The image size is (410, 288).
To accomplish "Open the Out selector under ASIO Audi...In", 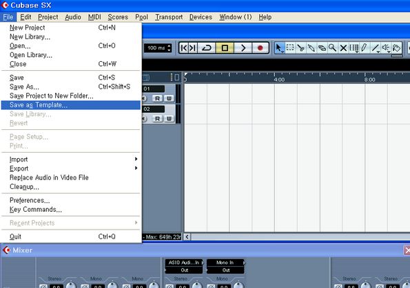I will click(184, 270).
